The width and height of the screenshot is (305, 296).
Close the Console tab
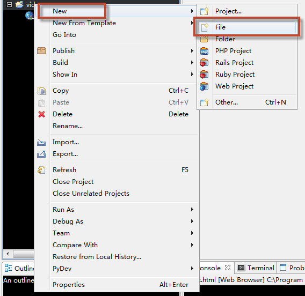[x=228, y=268]
